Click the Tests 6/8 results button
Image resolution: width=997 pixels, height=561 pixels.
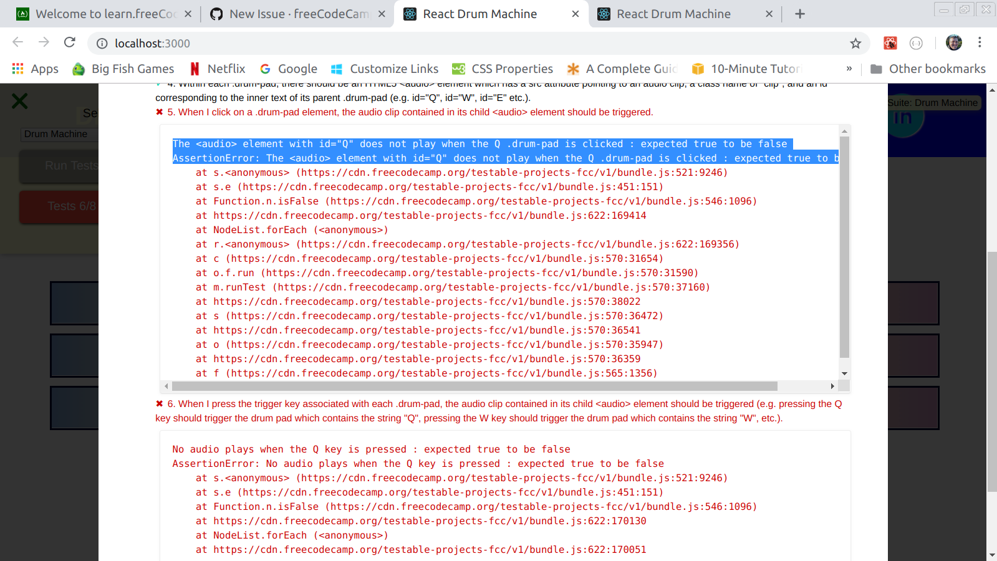click(59, 206)
